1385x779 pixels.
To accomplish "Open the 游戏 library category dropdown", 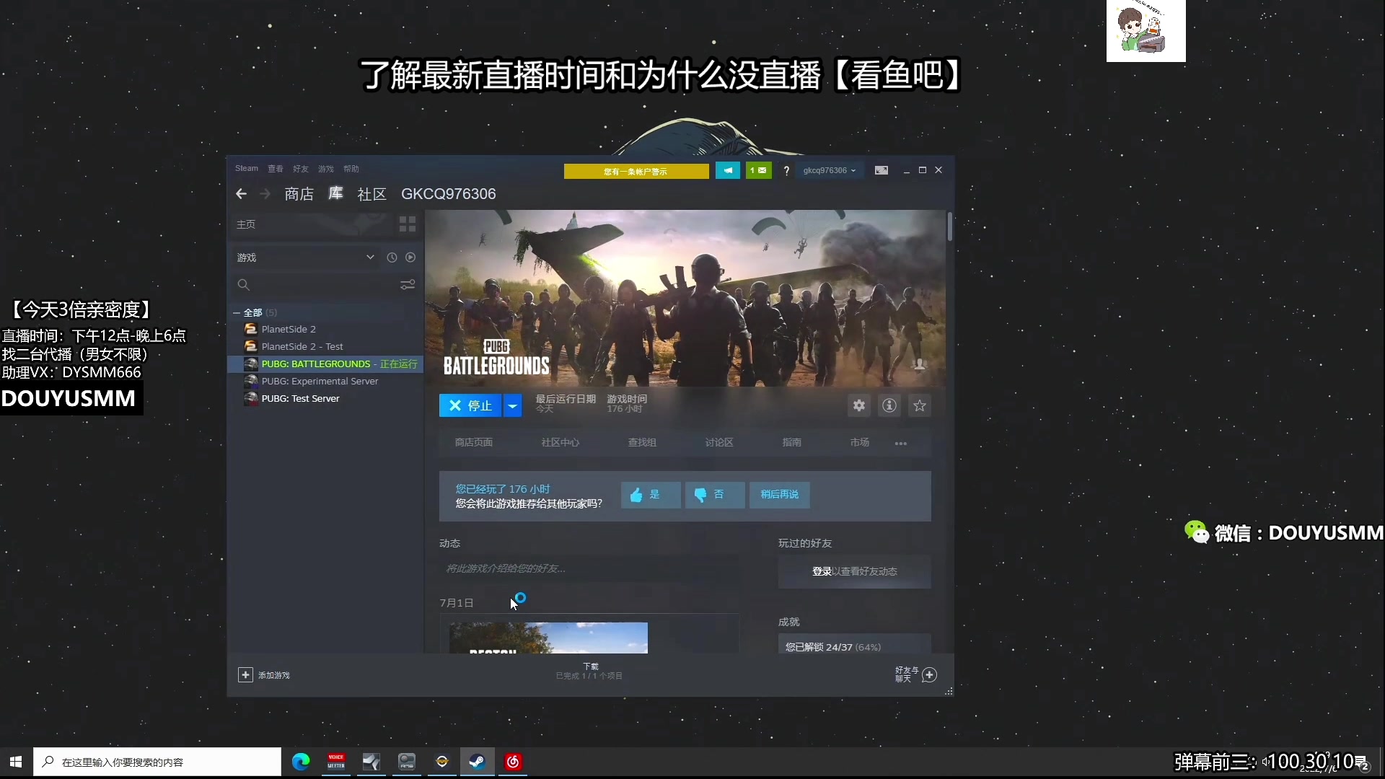I will [x=305, y=258].
